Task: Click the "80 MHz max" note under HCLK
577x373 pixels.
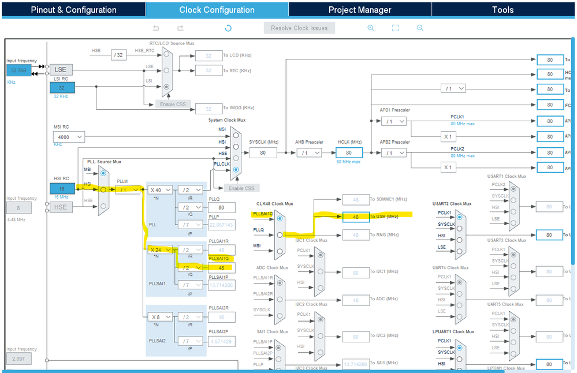Action: 348,162
